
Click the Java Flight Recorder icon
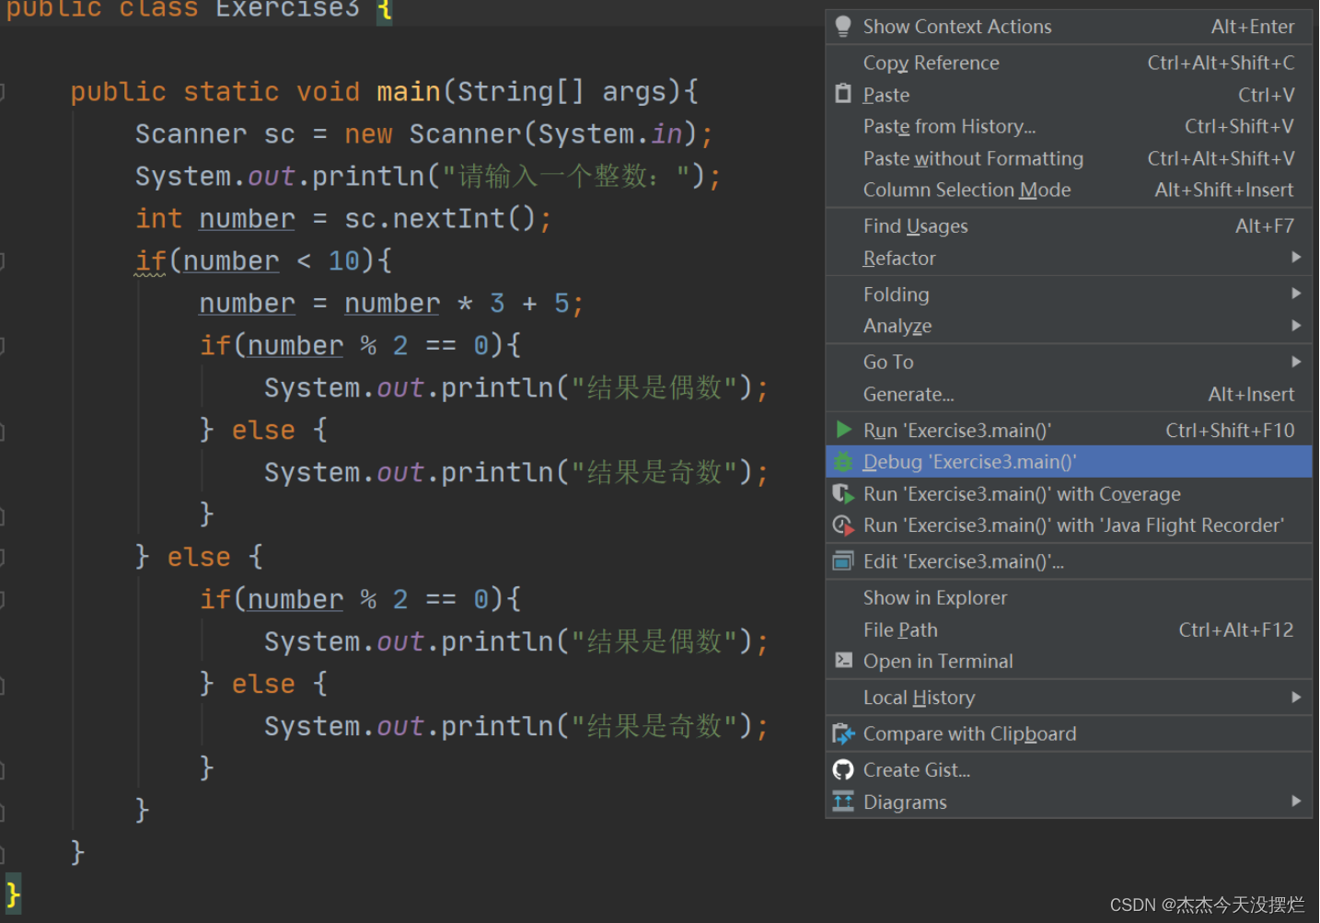click(x=843, y=525)
